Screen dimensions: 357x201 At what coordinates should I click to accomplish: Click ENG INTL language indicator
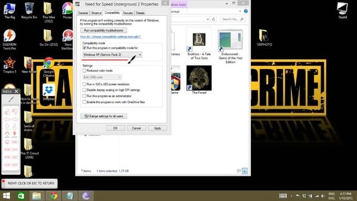click(331, 196)
